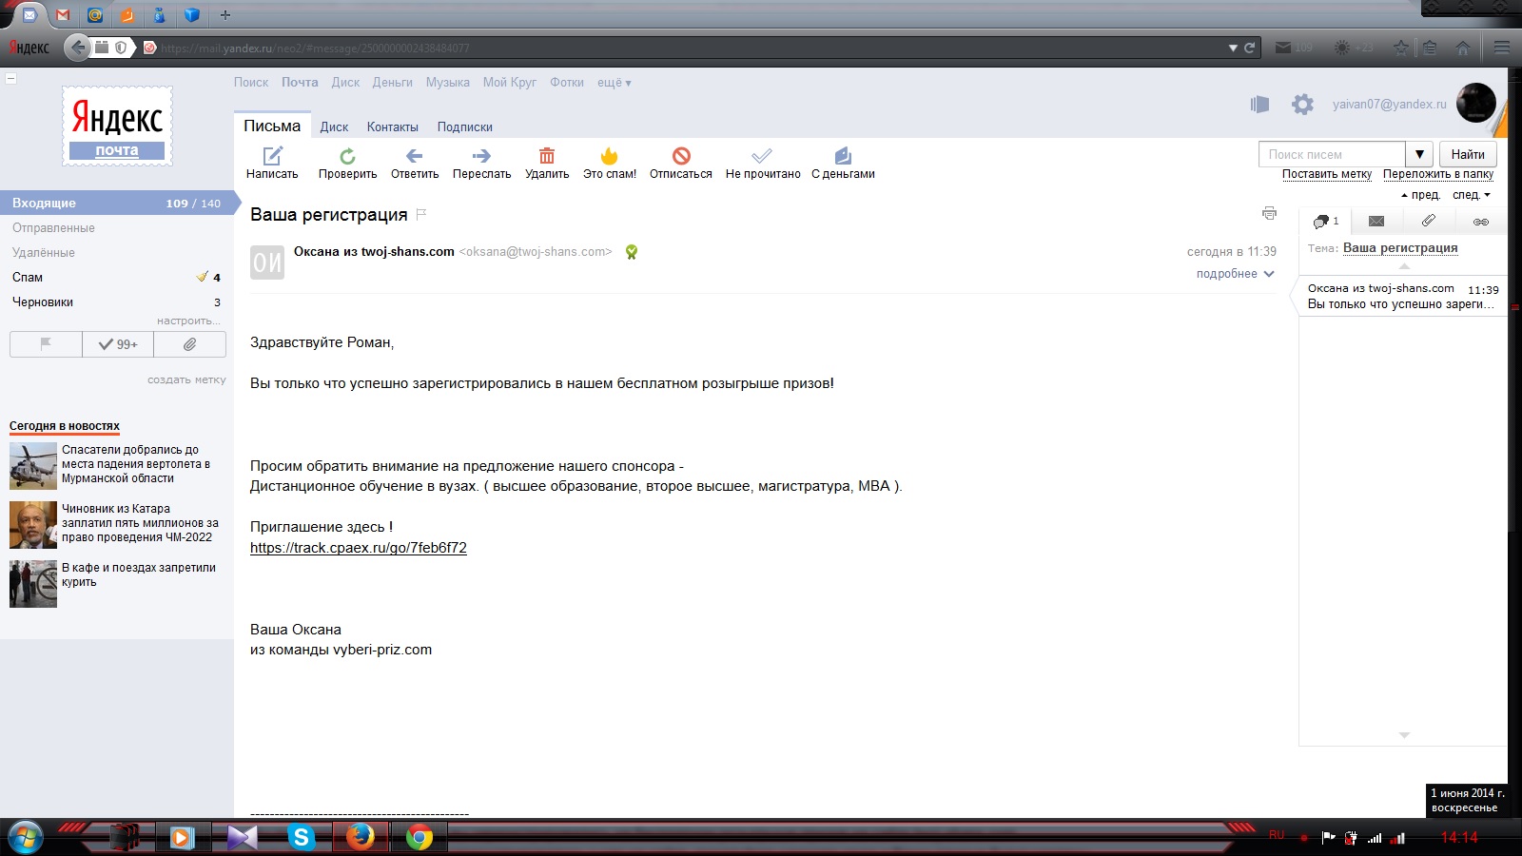The width and height of the screenshot is (1522, 856).
Task: Open the Отправленные folder
Action: (x=53, y=228)
